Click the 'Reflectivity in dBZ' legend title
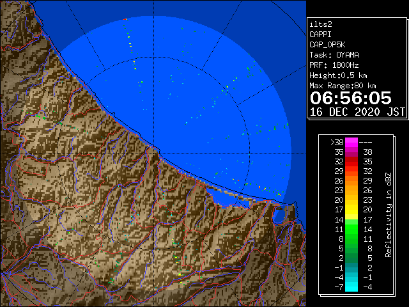Image resolution: width=409 pixels, height=307 pixels. point(388,215)
